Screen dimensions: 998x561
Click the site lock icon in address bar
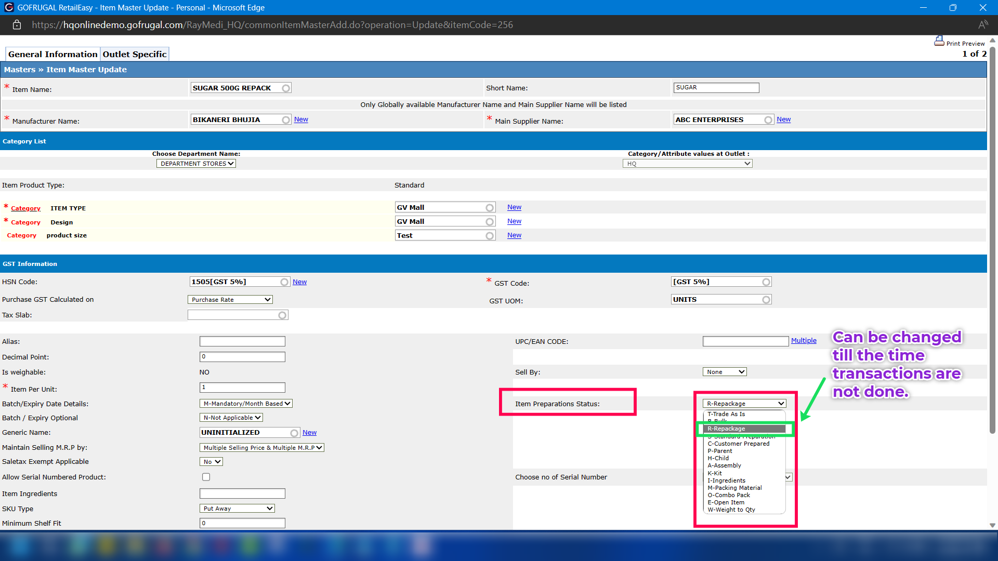(x=17, y=25)
